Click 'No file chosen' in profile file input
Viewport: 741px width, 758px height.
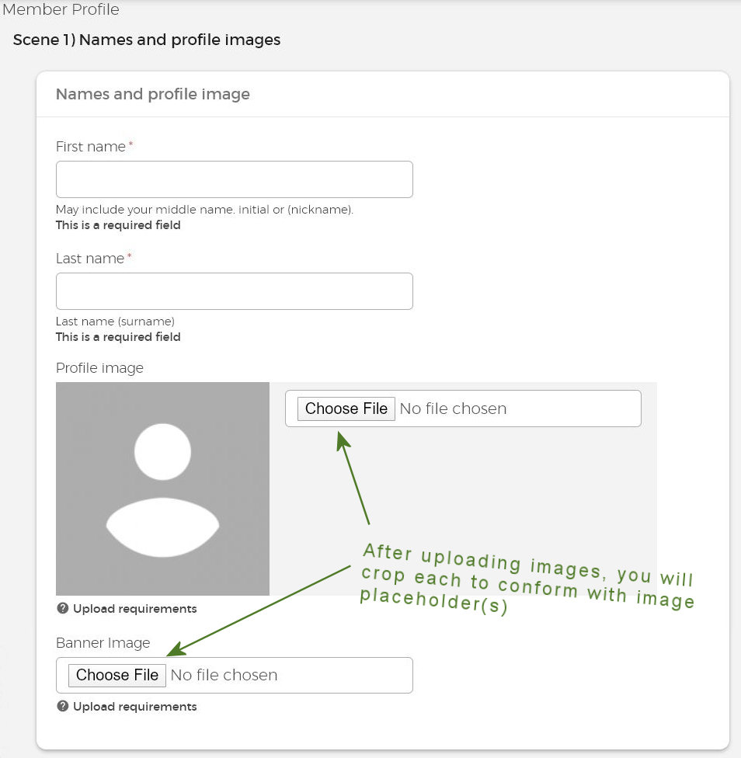click(453, 409)
